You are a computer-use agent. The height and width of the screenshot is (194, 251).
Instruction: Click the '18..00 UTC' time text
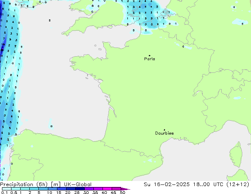[209, 184]
